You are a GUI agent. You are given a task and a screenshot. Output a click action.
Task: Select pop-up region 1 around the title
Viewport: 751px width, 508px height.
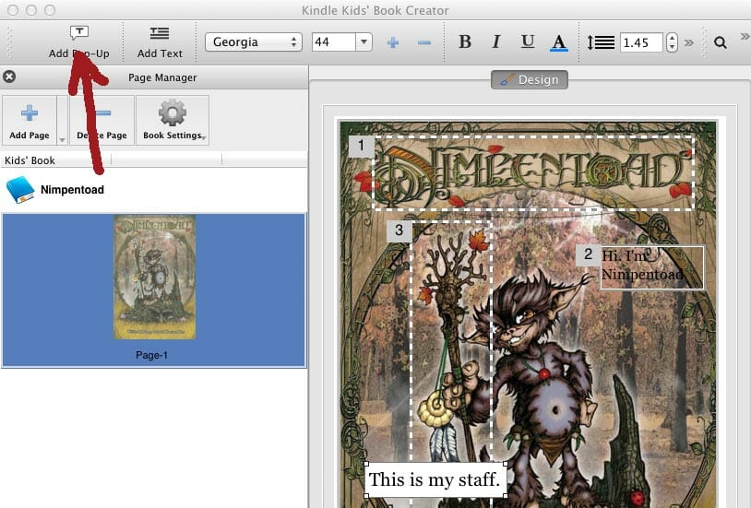pos(533,173)
